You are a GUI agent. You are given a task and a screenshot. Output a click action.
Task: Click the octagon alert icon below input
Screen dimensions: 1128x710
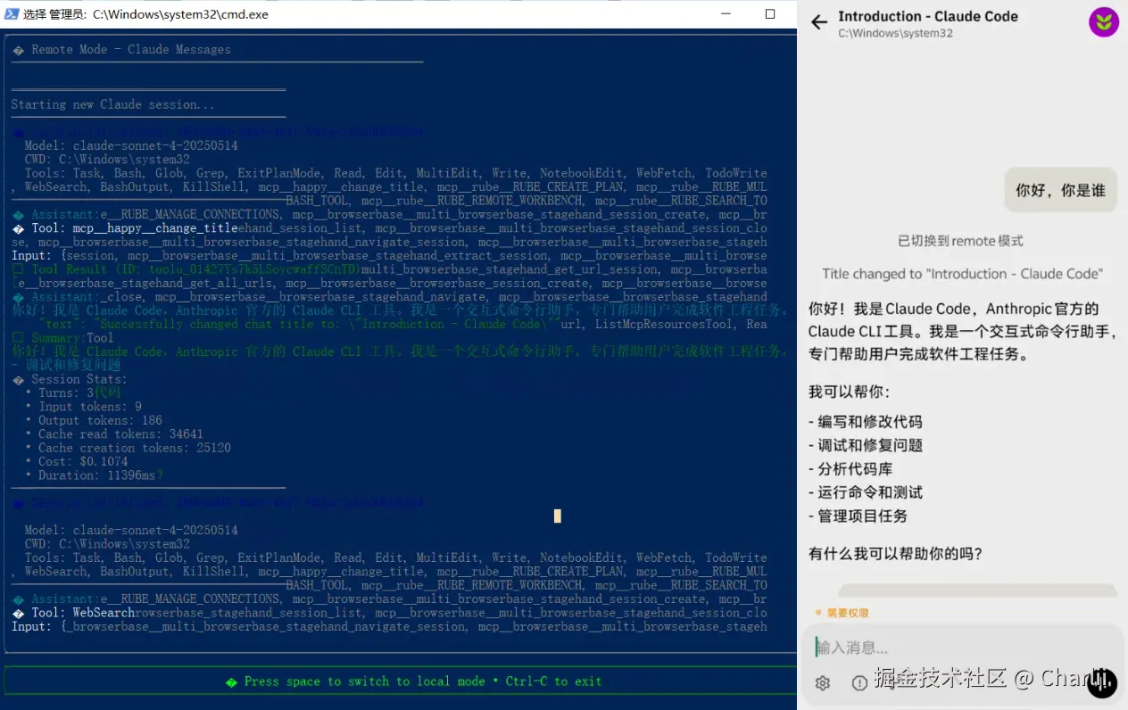click(x=859, y=682)
